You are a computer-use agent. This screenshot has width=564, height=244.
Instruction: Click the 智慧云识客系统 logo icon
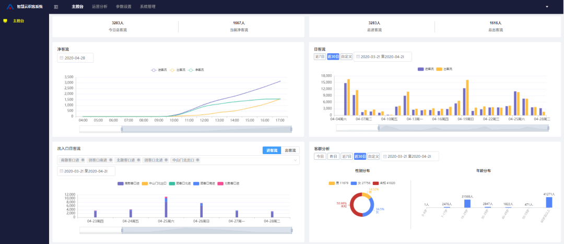(10, 7)
